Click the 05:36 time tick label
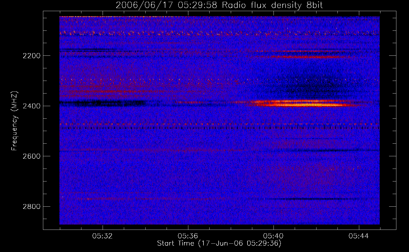This screenshot has height=252, width=409. 188,236
